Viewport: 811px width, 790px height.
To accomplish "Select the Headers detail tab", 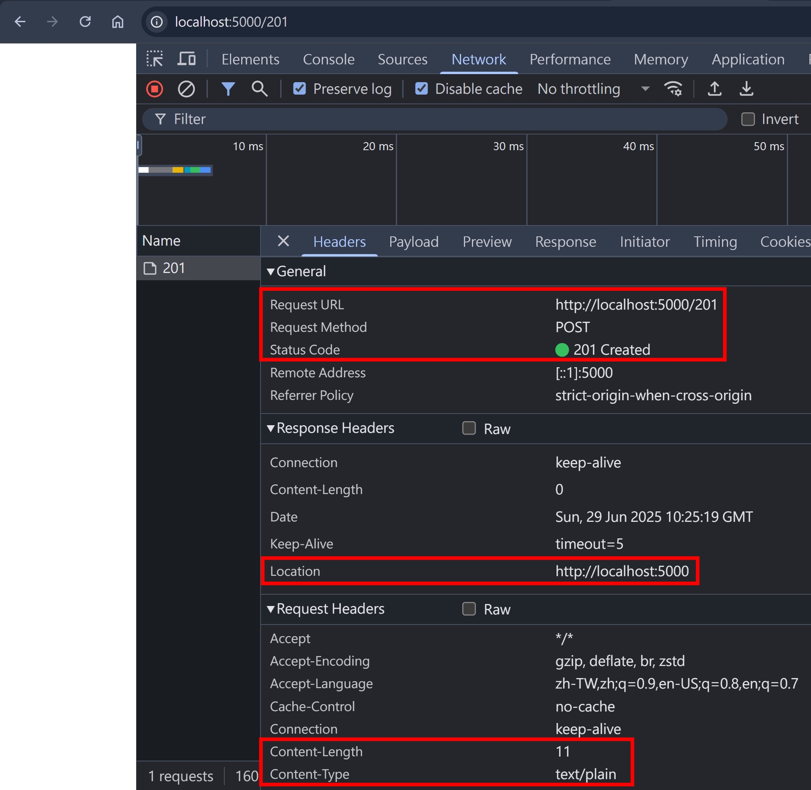I will 339,242.
